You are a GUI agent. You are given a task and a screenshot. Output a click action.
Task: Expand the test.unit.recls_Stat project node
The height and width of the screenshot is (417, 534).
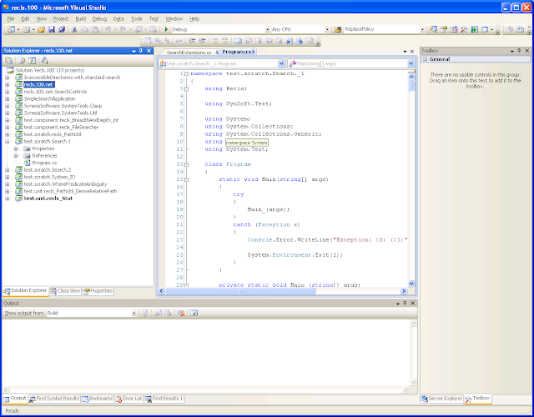(8, 198)
